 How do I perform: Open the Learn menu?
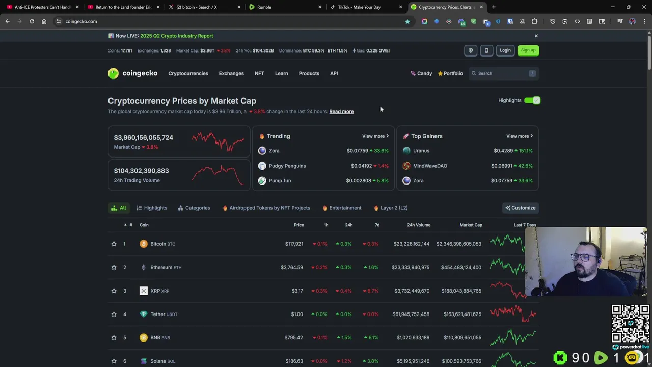[x=281, y=73]
